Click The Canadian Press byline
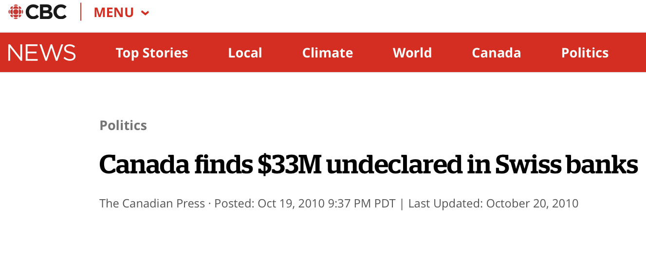The width and height of the screenshot is (646, 262). [152, 203]
